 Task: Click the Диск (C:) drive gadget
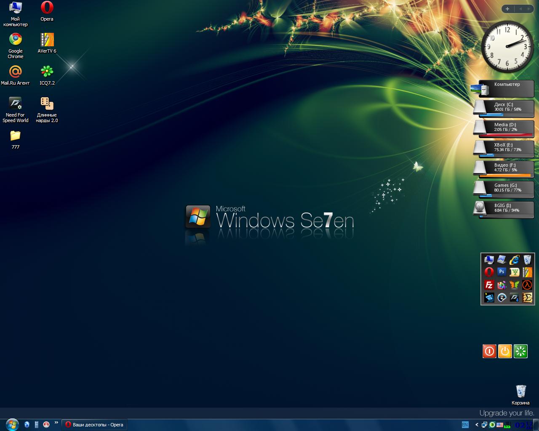pos(504,108)
